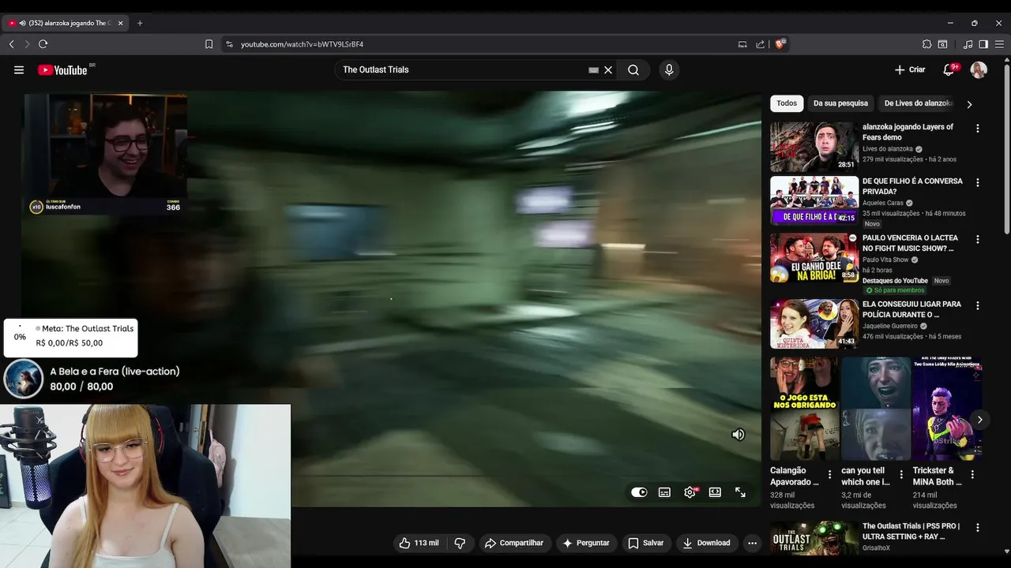Viewport: 1011px width, 568px height.
Task: Open options for Calangão Apavorado short
Action: click(830, 475)
